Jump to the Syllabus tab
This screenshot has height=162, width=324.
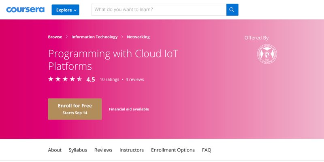[78, 150]
